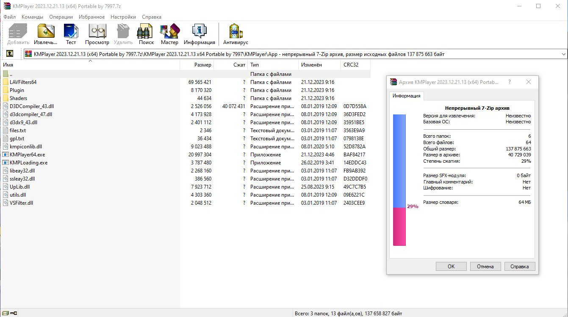This screenshot has height=317, width=568.
Task: Click the packed size value 40 072 431
Action: pyautogui.click(x=234, y=106)
